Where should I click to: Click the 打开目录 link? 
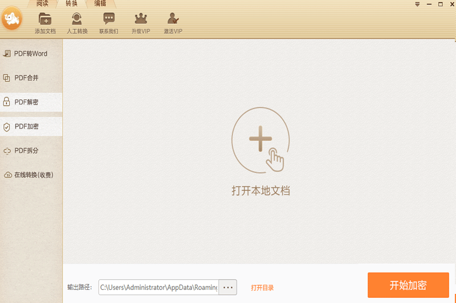click(262, 288)
